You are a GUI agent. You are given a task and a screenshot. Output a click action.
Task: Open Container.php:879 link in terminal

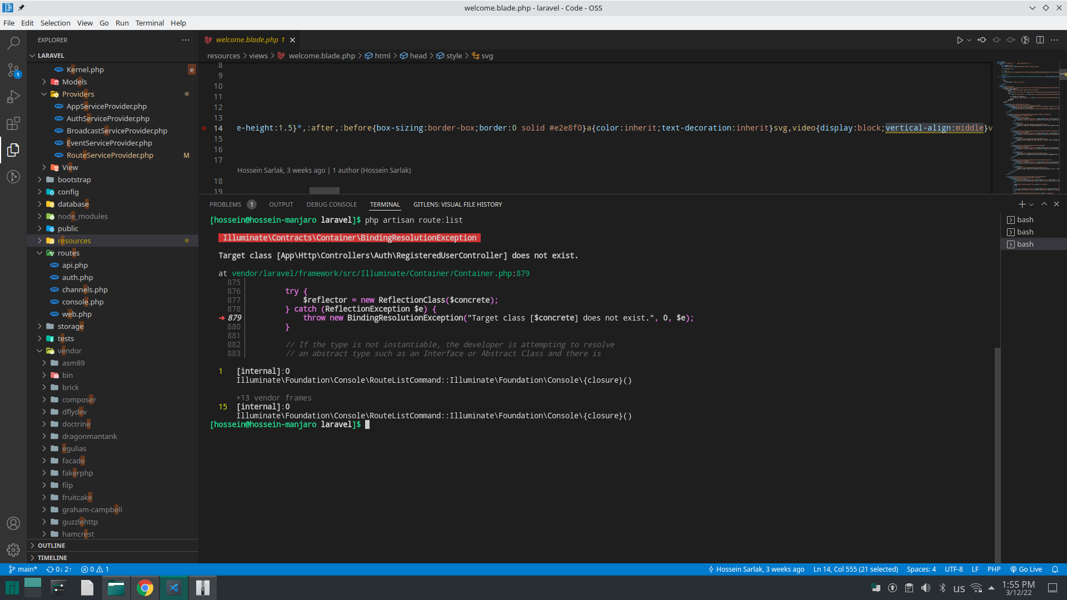(381, 273)
